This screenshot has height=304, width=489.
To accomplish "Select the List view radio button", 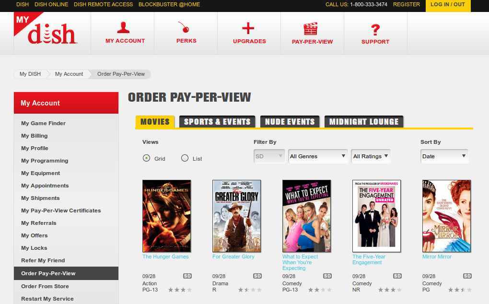I will 185,158.
